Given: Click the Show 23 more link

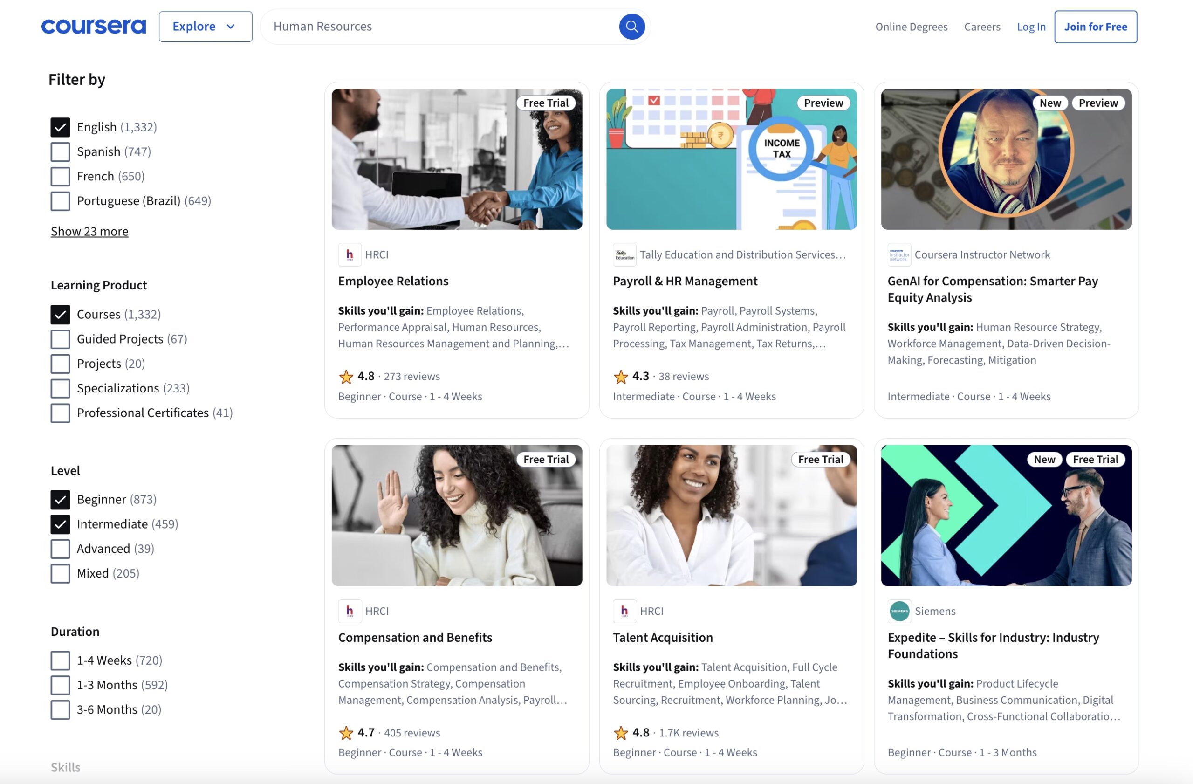Looking at the screenshot, I should [89, 231].
